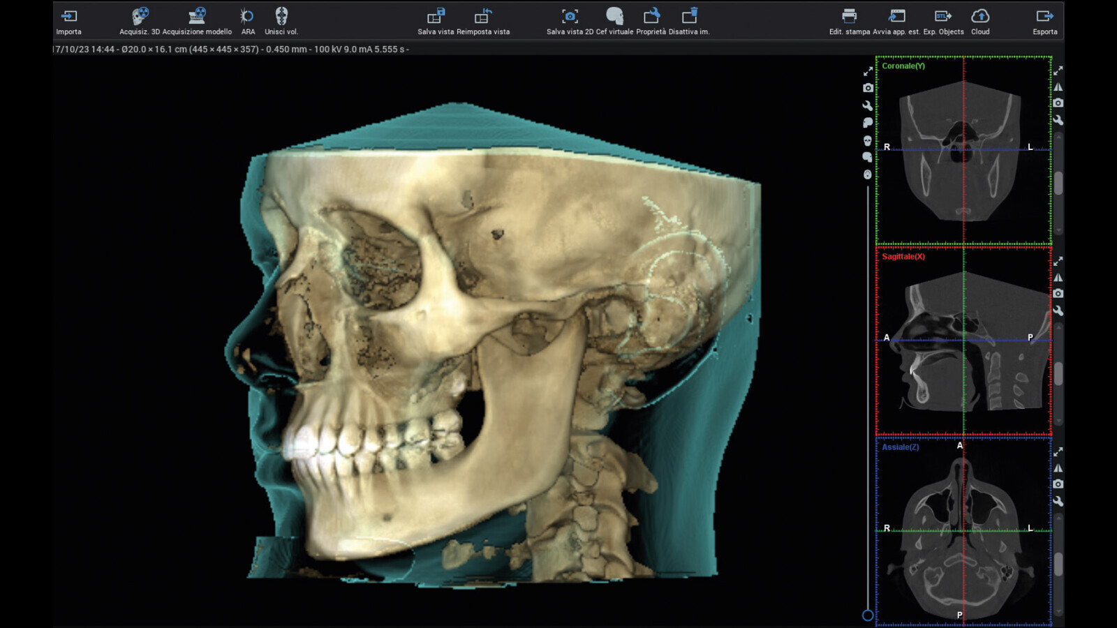This screenshot has height=628, width=1117.
Task: Expand the Coronale(Y) view to fullscreen
Action: (1058, 70)
